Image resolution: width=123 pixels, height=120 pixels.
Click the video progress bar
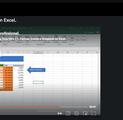[44, 107]
